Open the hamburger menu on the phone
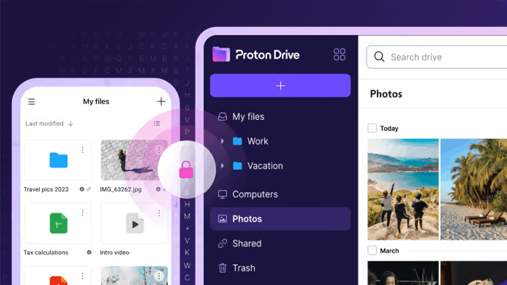 pyautogui.click(x=31, y=102)
